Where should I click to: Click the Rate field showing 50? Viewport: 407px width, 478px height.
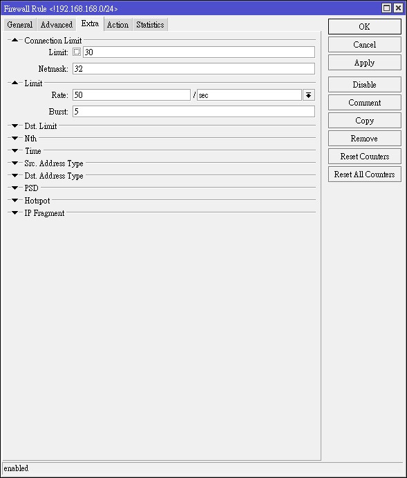coord(131,95)
